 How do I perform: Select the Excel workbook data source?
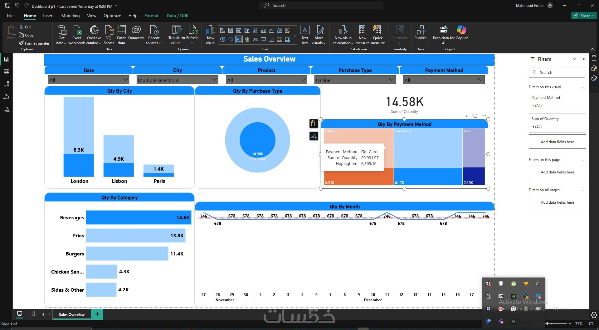(x=77, y=35)
